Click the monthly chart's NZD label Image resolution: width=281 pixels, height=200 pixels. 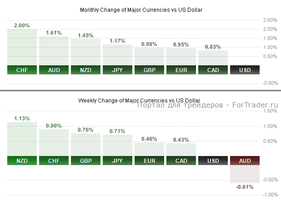click(x=85, y=70)
